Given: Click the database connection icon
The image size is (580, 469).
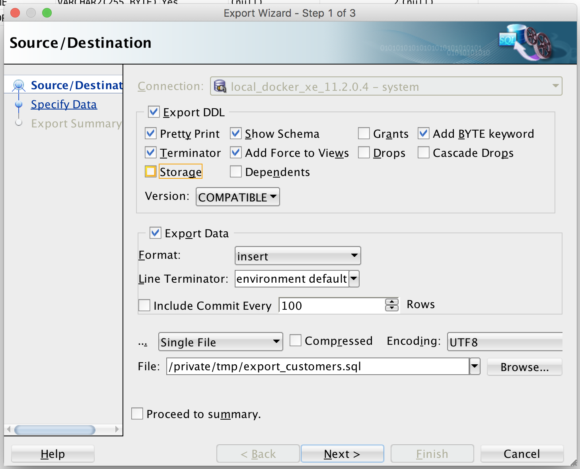Looking at the screenshot, I should [220, 86].
